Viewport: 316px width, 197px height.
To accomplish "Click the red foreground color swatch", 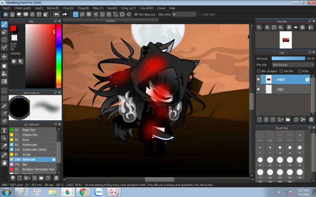I will (13, 28).
